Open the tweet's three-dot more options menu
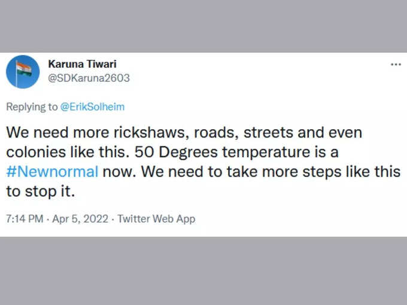Screen dimensions: 407x305 396,65
